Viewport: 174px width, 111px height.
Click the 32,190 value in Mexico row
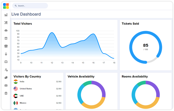pos(59,103)
